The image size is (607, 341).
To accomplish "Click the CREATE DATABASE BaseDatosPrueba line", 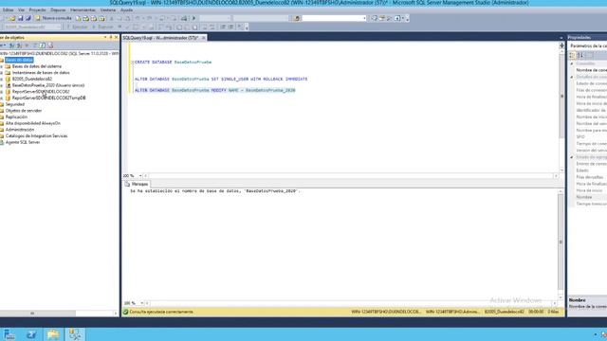I will pos(173,63).
